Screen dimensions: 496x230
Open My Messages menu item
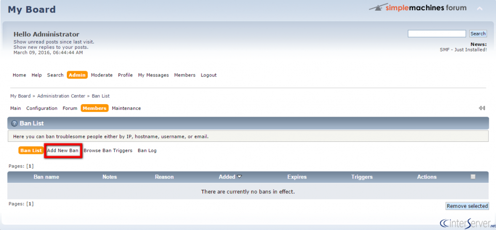click(x=154, y=75)
